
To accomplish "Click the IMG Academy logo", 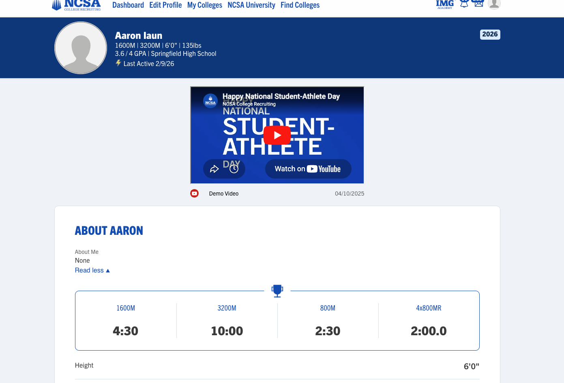I will pos(445,4).
